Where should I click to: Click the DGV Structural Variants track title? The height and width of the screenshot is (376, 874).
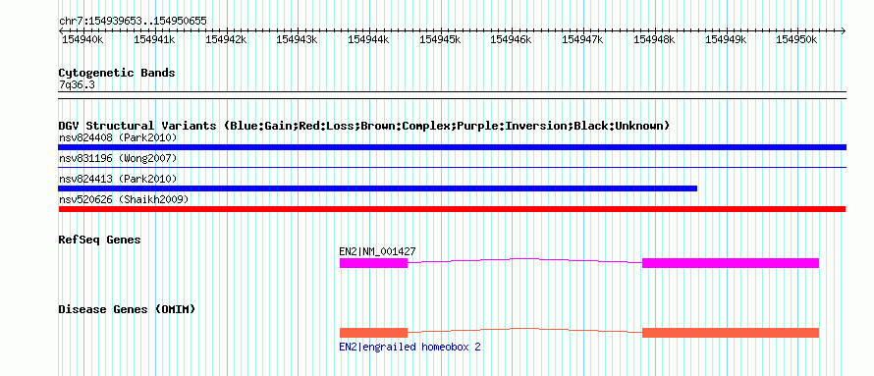point(364,126)
